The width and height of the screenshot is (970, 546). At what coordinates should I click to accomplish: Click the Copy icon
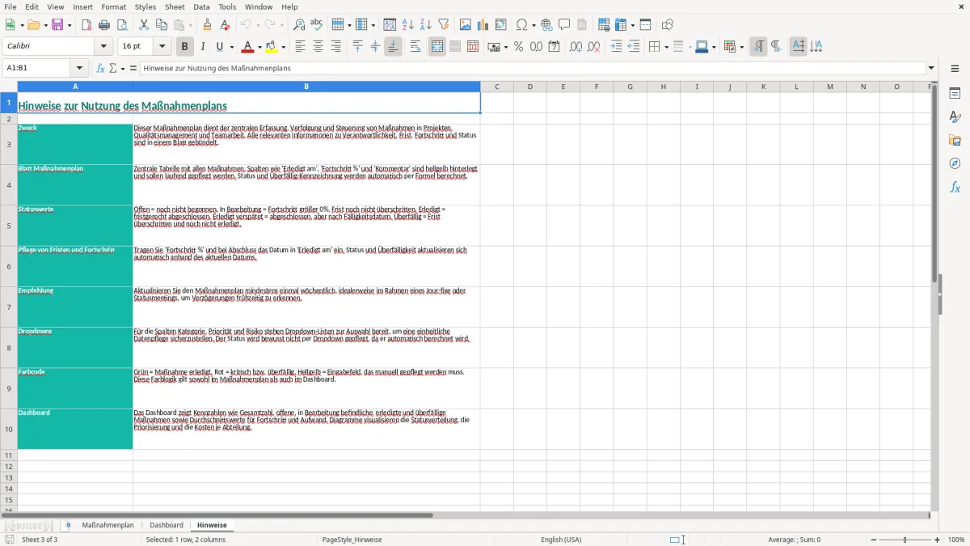point(162,25)
